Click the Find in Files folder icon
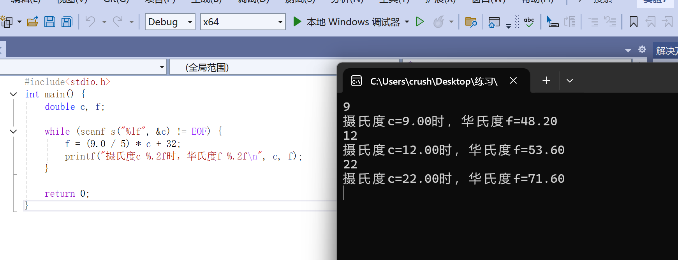The height and width of the screenshot is (260, 678). [x=471, y=22]
